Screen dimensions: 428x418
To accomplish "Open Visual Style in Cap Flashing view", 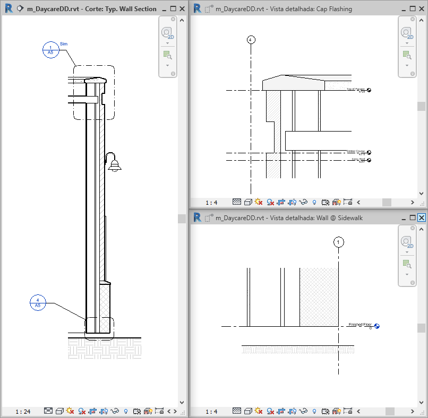I will (x=248, y=202).
